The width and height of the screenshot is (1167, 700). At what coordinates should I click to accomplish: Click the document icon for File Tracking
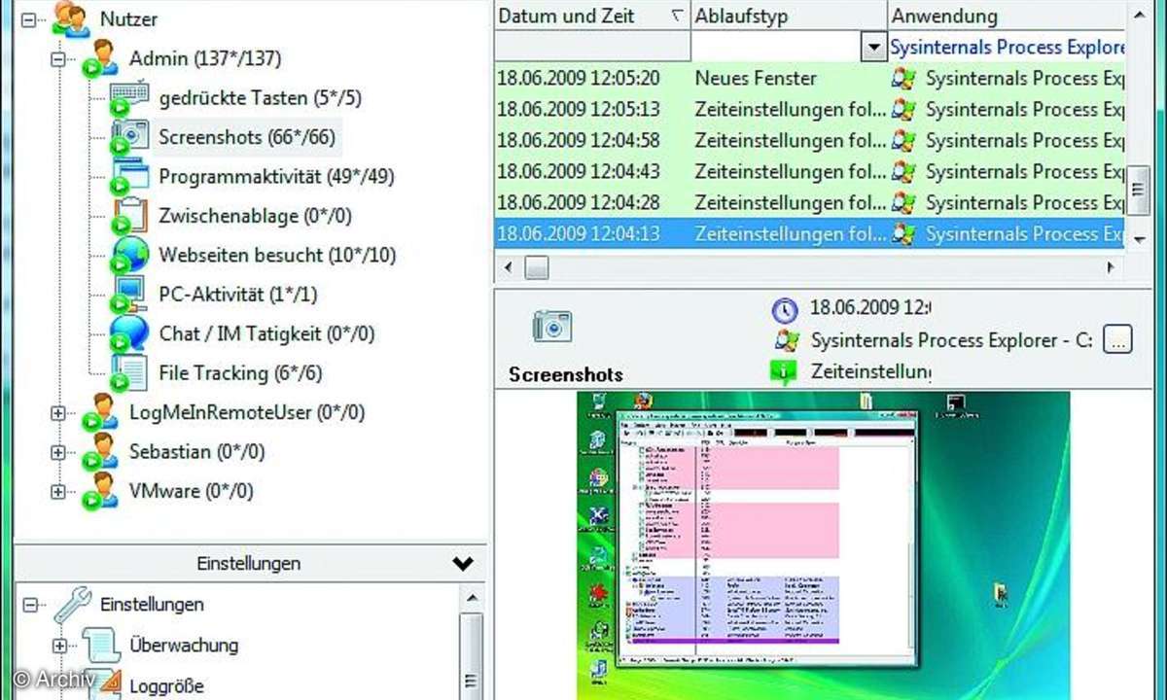(130, 372)
